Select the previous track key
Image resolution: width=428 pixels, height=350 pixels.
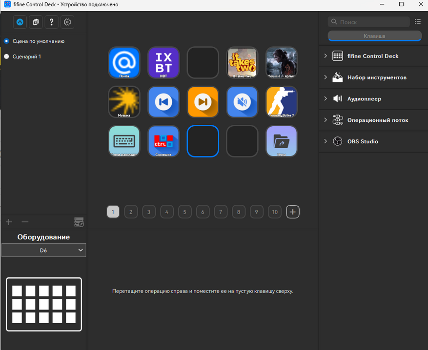[163, 102]
